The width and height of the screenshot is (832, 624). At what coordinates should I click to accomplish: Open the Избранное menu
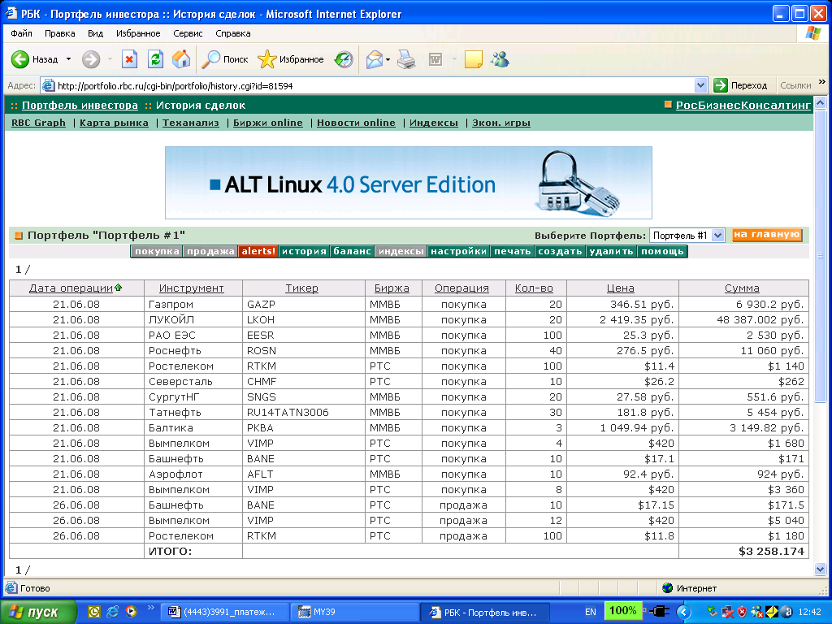(x=138, y=33)
